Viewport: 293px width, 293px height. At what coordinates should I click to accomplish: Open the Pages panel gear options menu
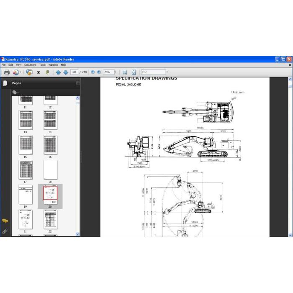pos(15,93)
